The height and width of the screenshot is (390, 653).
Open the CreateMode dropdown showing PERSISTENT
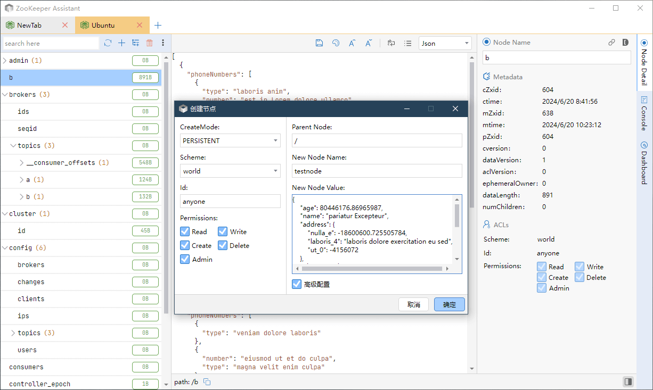point(230,140)
